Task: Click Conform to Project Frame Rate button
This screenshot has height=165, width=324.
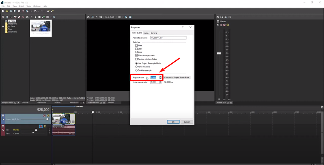Action: pos(177,77)
